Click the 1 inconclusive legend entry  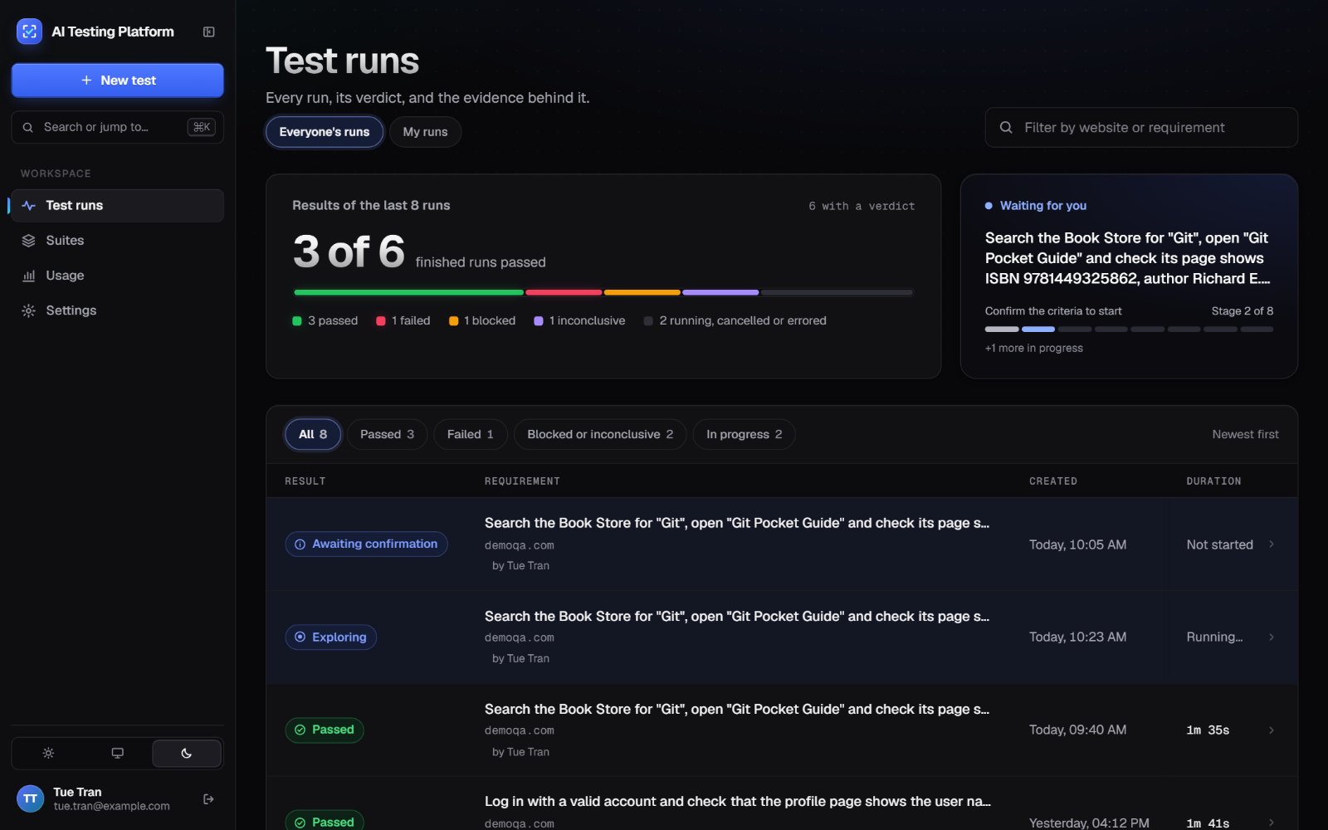click(579, 321)
